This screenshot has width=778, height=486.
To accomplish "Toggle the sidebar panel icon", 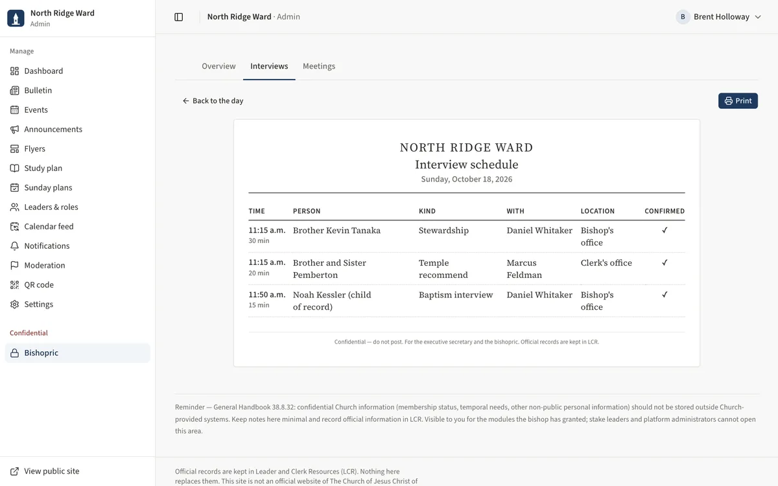I will pyautogui.click(x=179, y=17).
